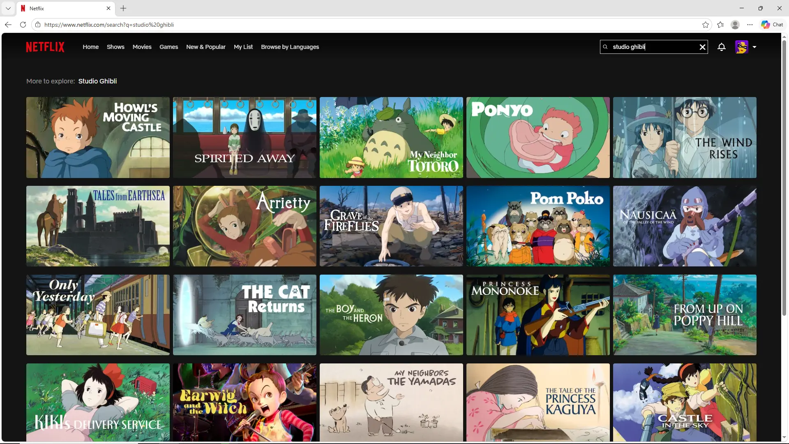789x444 pixels.
Task: Click the search magnifier icon
Action: pyautogui.click(x=605, y=47)
